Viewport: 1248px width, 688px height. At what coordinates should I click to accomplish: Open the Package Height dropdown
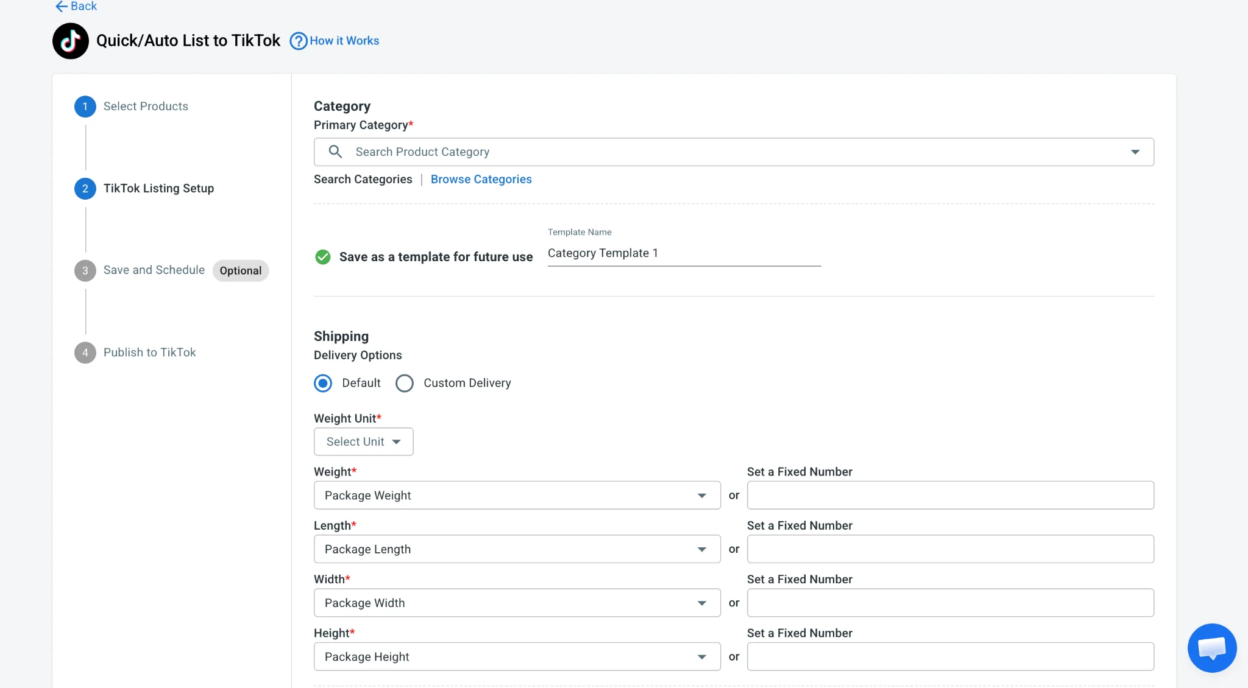pyautogui.click(x=517, y=656)
